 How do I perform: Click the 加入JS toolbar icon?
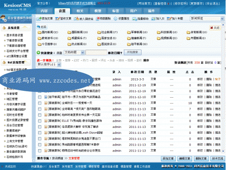coord(153,19)
